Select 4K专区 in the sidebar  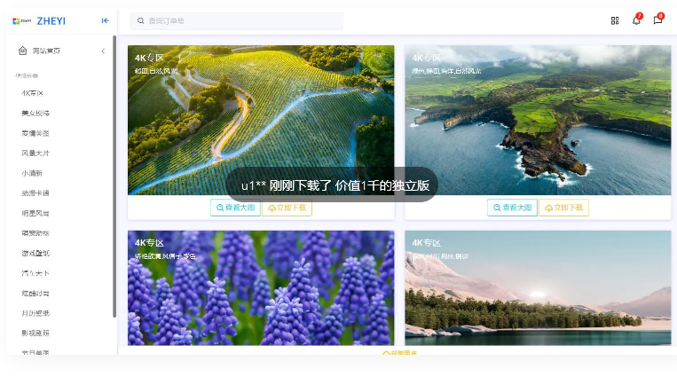click(33, 93)
